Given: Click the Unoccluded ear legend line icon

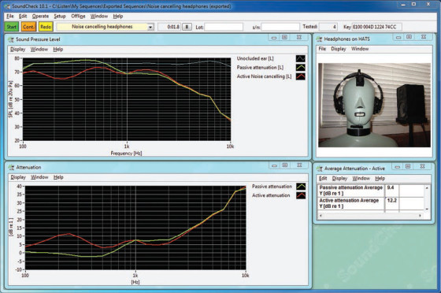Looking at the screenshot, I should click(x=301, y=58).
